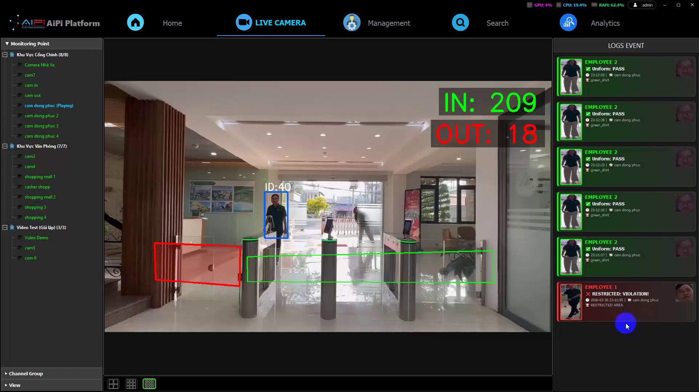The width and height of the screenshot is (699, 392).
Task: Click the admin user account button
Action: [x=642, y=5]
